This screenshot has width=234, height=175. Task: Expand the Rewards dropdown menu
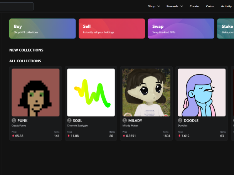click(x=175, y=6)
